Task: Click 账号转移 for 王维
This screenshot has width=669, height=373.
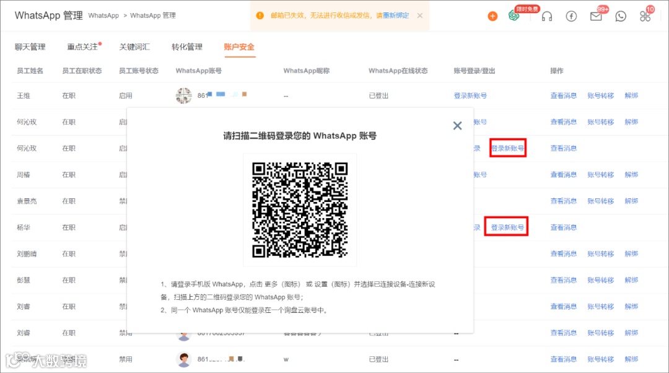Action: click(x=601, y=95)
